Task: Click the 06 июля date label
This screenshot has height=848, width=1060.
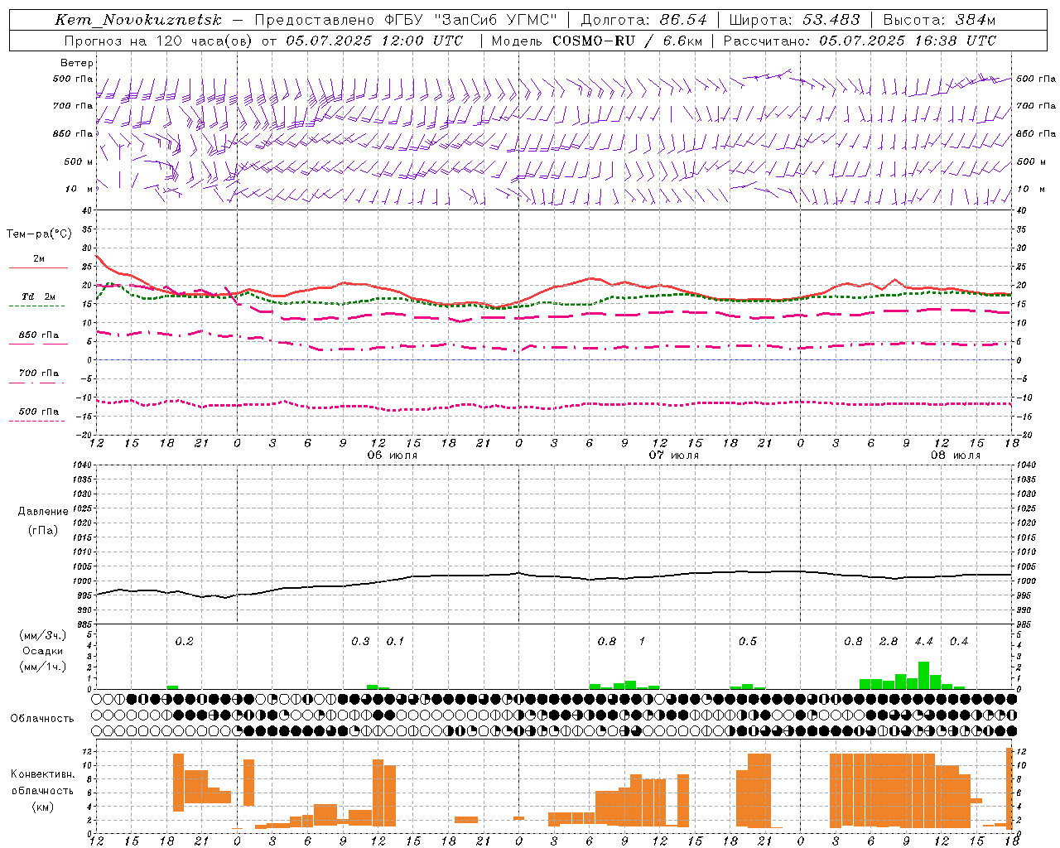Action: [393, 455]
